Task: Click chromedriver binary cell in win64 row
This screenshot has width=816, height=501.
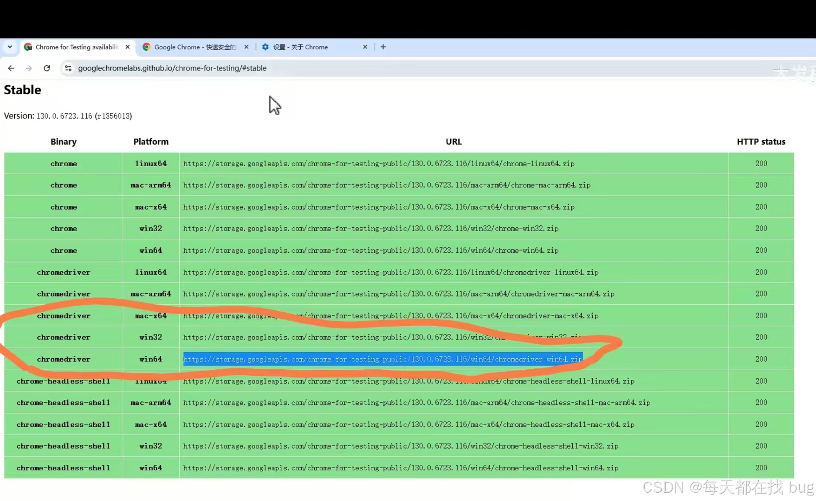Action: point(64,359)
